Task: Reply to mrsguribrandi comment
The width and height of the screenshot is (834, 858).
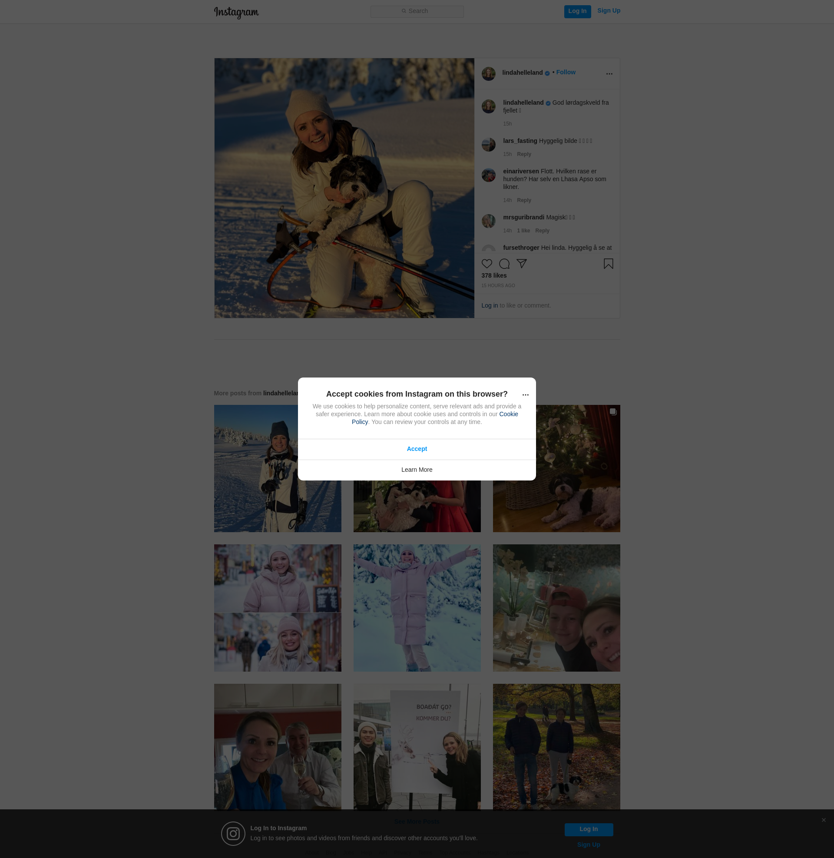Action: tap(542, 231)
